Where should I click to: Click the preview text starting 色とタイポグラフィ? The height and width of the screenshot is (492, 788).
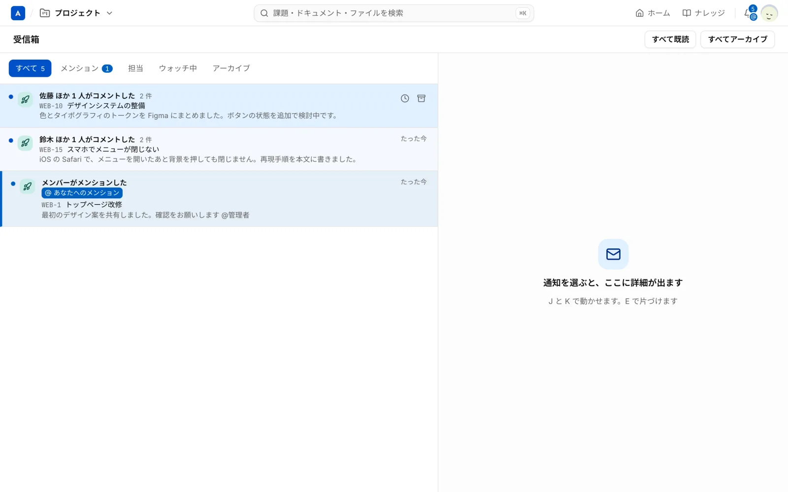189,116
